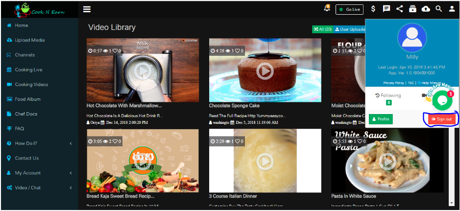This screenshot has width=460, height=211.
Task: Like the Pasta In White Sauce heart icon
Action: 360,141
